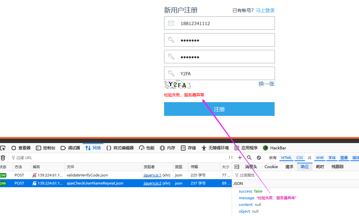Switch to the 控制台 console tab
Screen dimensions: 359x216
tap(46, 148)
